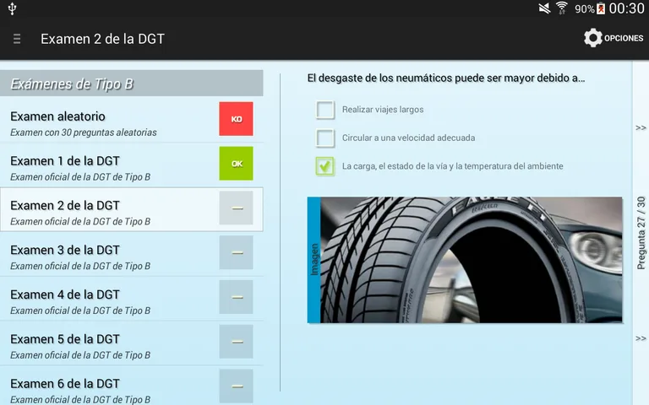Tap the status box for Examen 5
Image resolution: width=649 pixels, height=405 pixels.
(236, 342)
